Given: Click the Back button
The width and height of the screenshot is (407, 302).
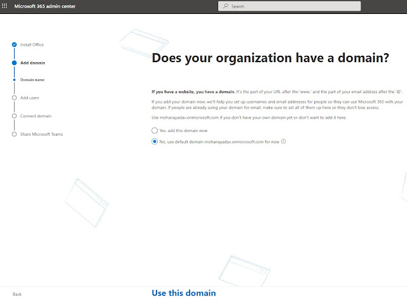Looking at the screenshot, I should pos(17,294).
